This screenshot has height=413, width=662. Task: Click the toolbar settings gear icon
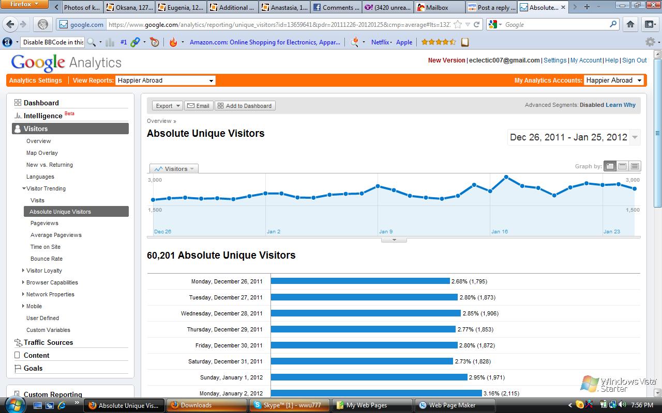tap(650, 42)
